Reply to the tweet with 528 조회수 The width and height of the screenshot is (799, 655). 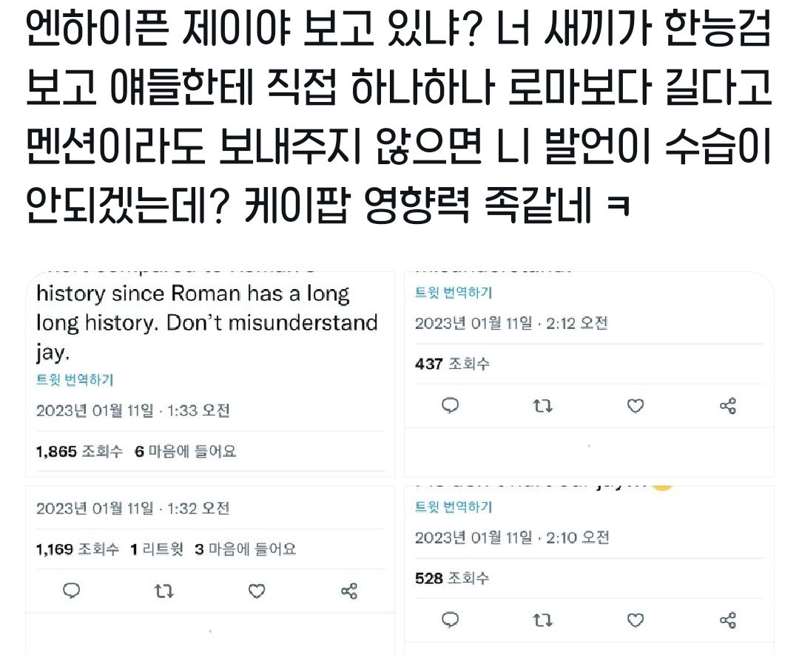coord(451,620)
